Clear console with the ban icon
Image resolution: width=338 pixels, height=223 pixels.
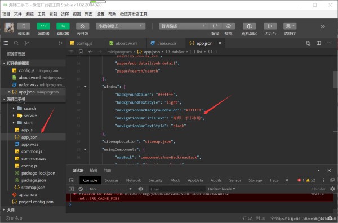pos(81,189)
